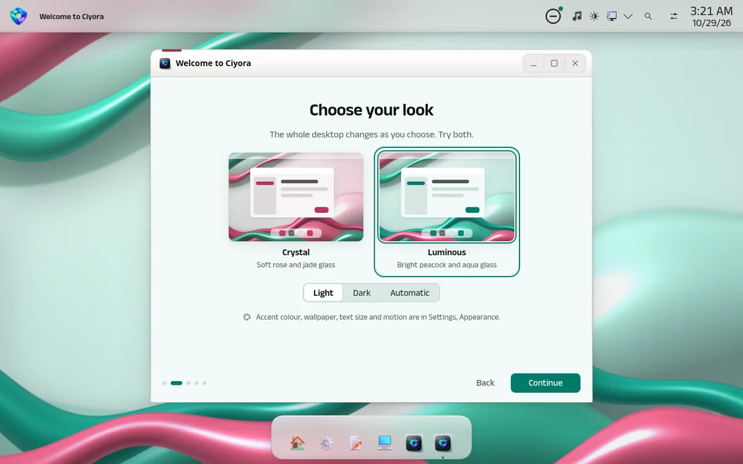743x464 pixels.
Task: Click the "Welcome to Ciyora" top panel title
Action: (72, 17)
